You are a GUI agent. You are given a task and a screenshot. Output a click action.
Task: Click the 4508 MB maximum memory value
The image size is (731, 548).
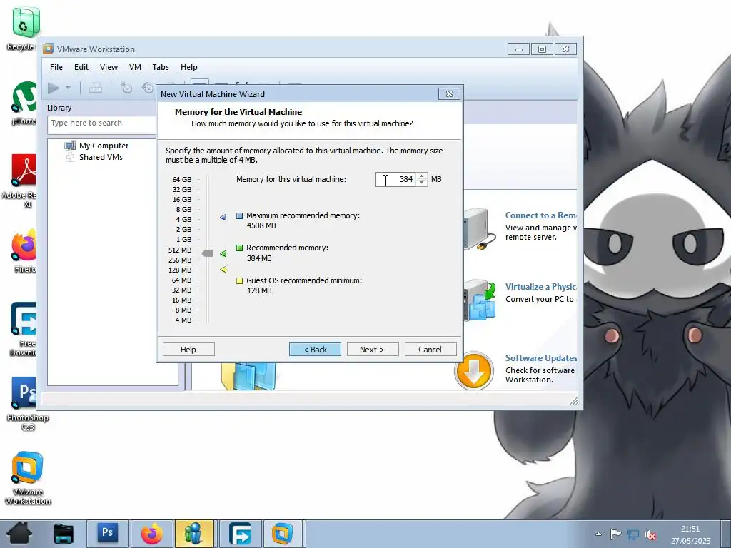261,225
